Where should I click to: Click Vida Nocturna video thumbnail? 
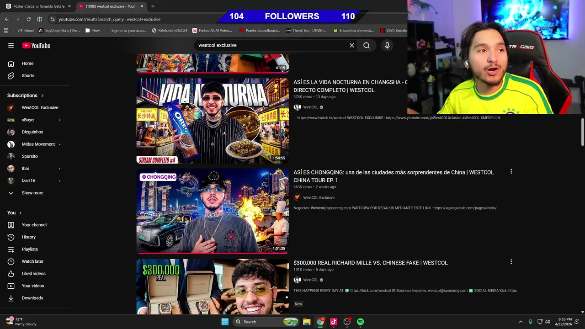click(x=213, y=121)
